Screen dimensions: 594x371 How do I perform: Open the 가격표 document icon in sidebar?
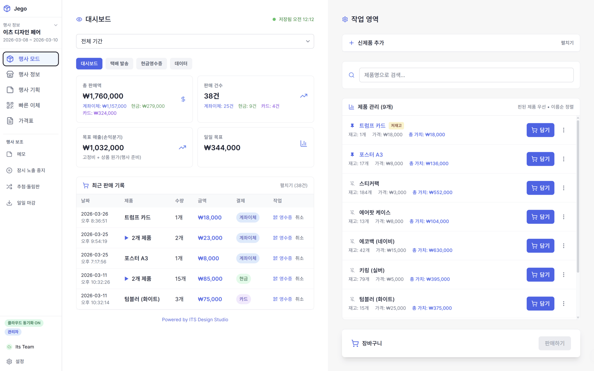pyautogui.click(x=10, y=121)
